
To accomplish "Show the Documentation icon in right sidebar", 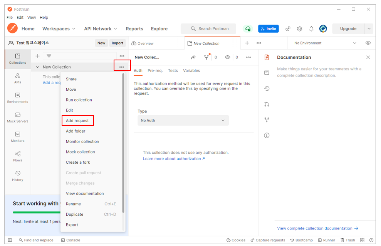I will click(x=267, y=57).
